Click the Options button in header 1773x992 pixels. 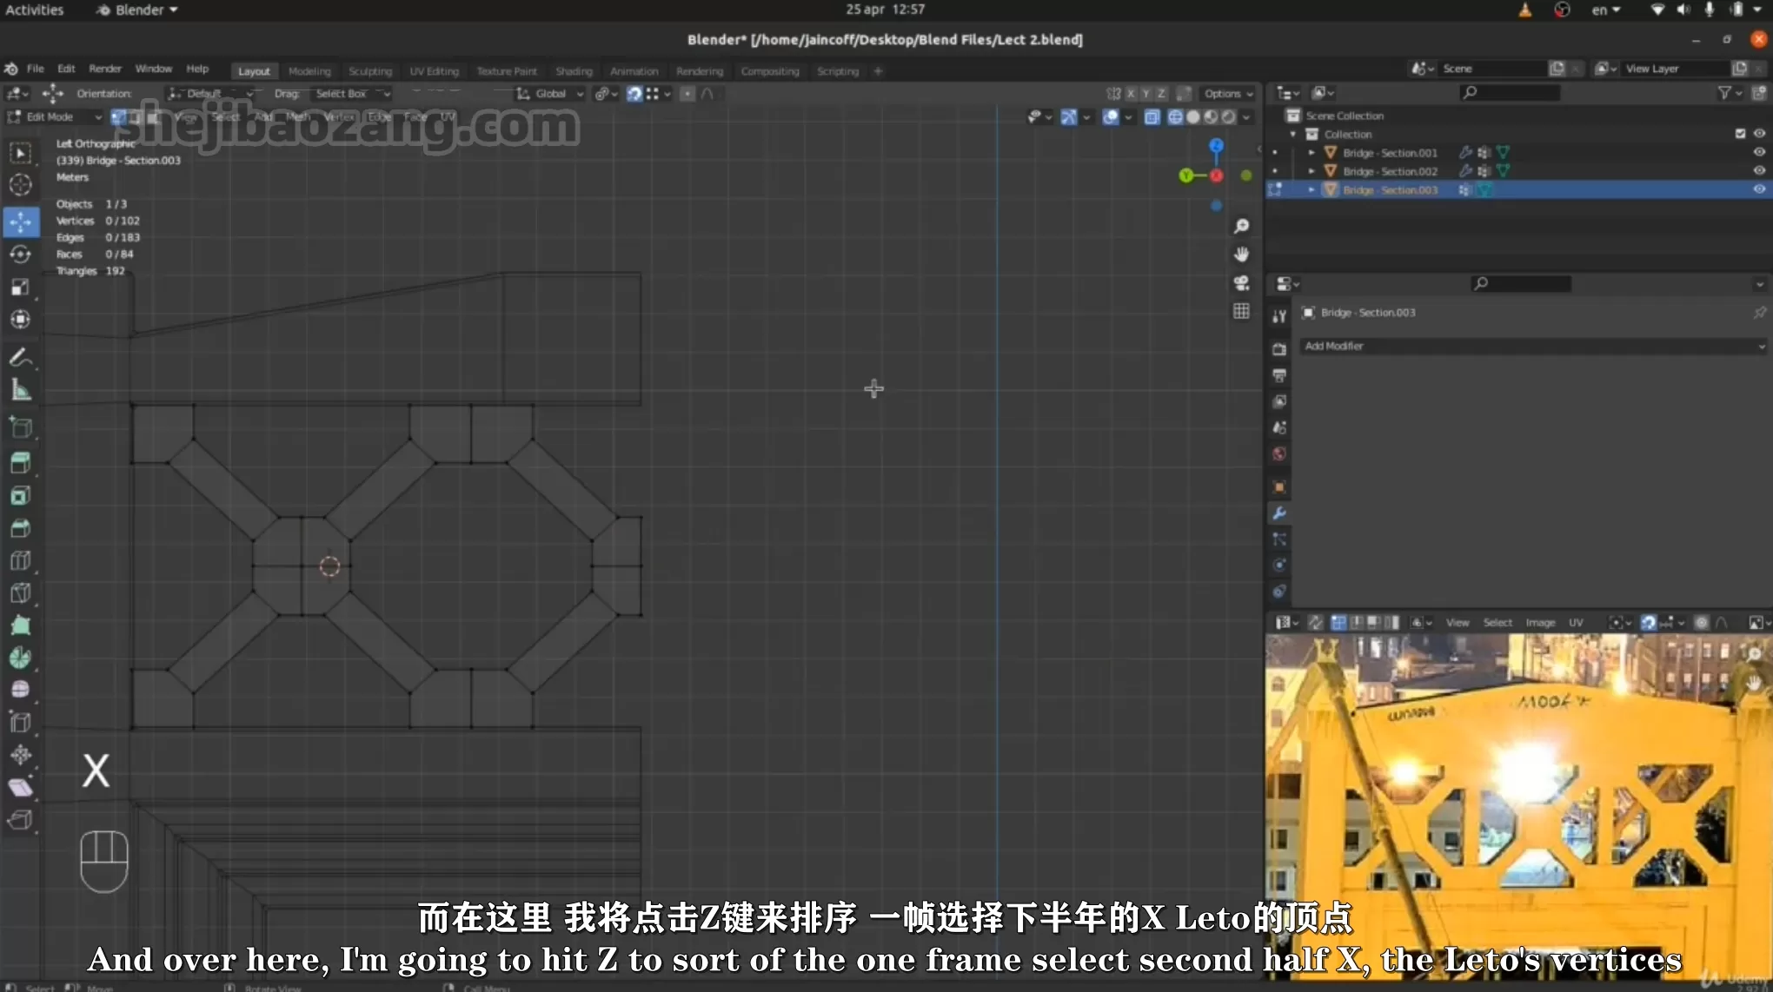coord(1227,94)
